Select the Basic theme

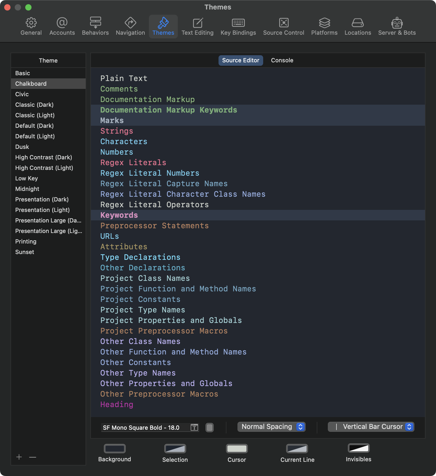(x=48, y=73)
